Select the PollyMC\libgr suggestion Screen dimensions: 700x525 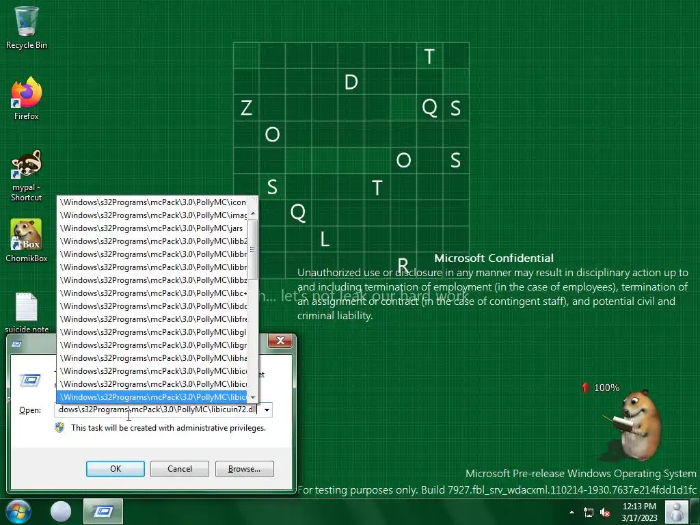point(152,345)
